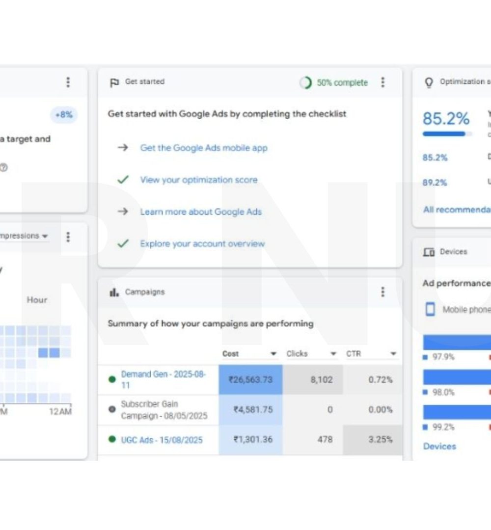Open Subscriber Gain Campaign - 08/05/2025

164,410
